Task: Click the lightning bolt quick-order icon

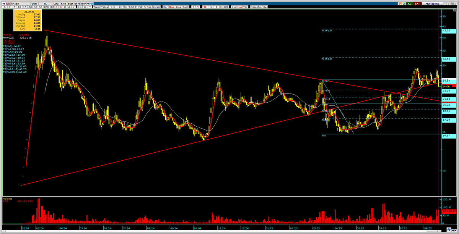Action: [x=400, y=3]
